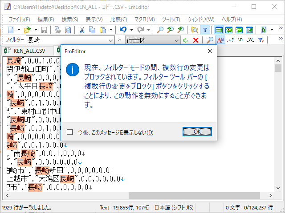Image resolution: width=285 pixels, height=213 pixels.
Task: Open the マクロ(M) menu
Action: tap(144, 20)
